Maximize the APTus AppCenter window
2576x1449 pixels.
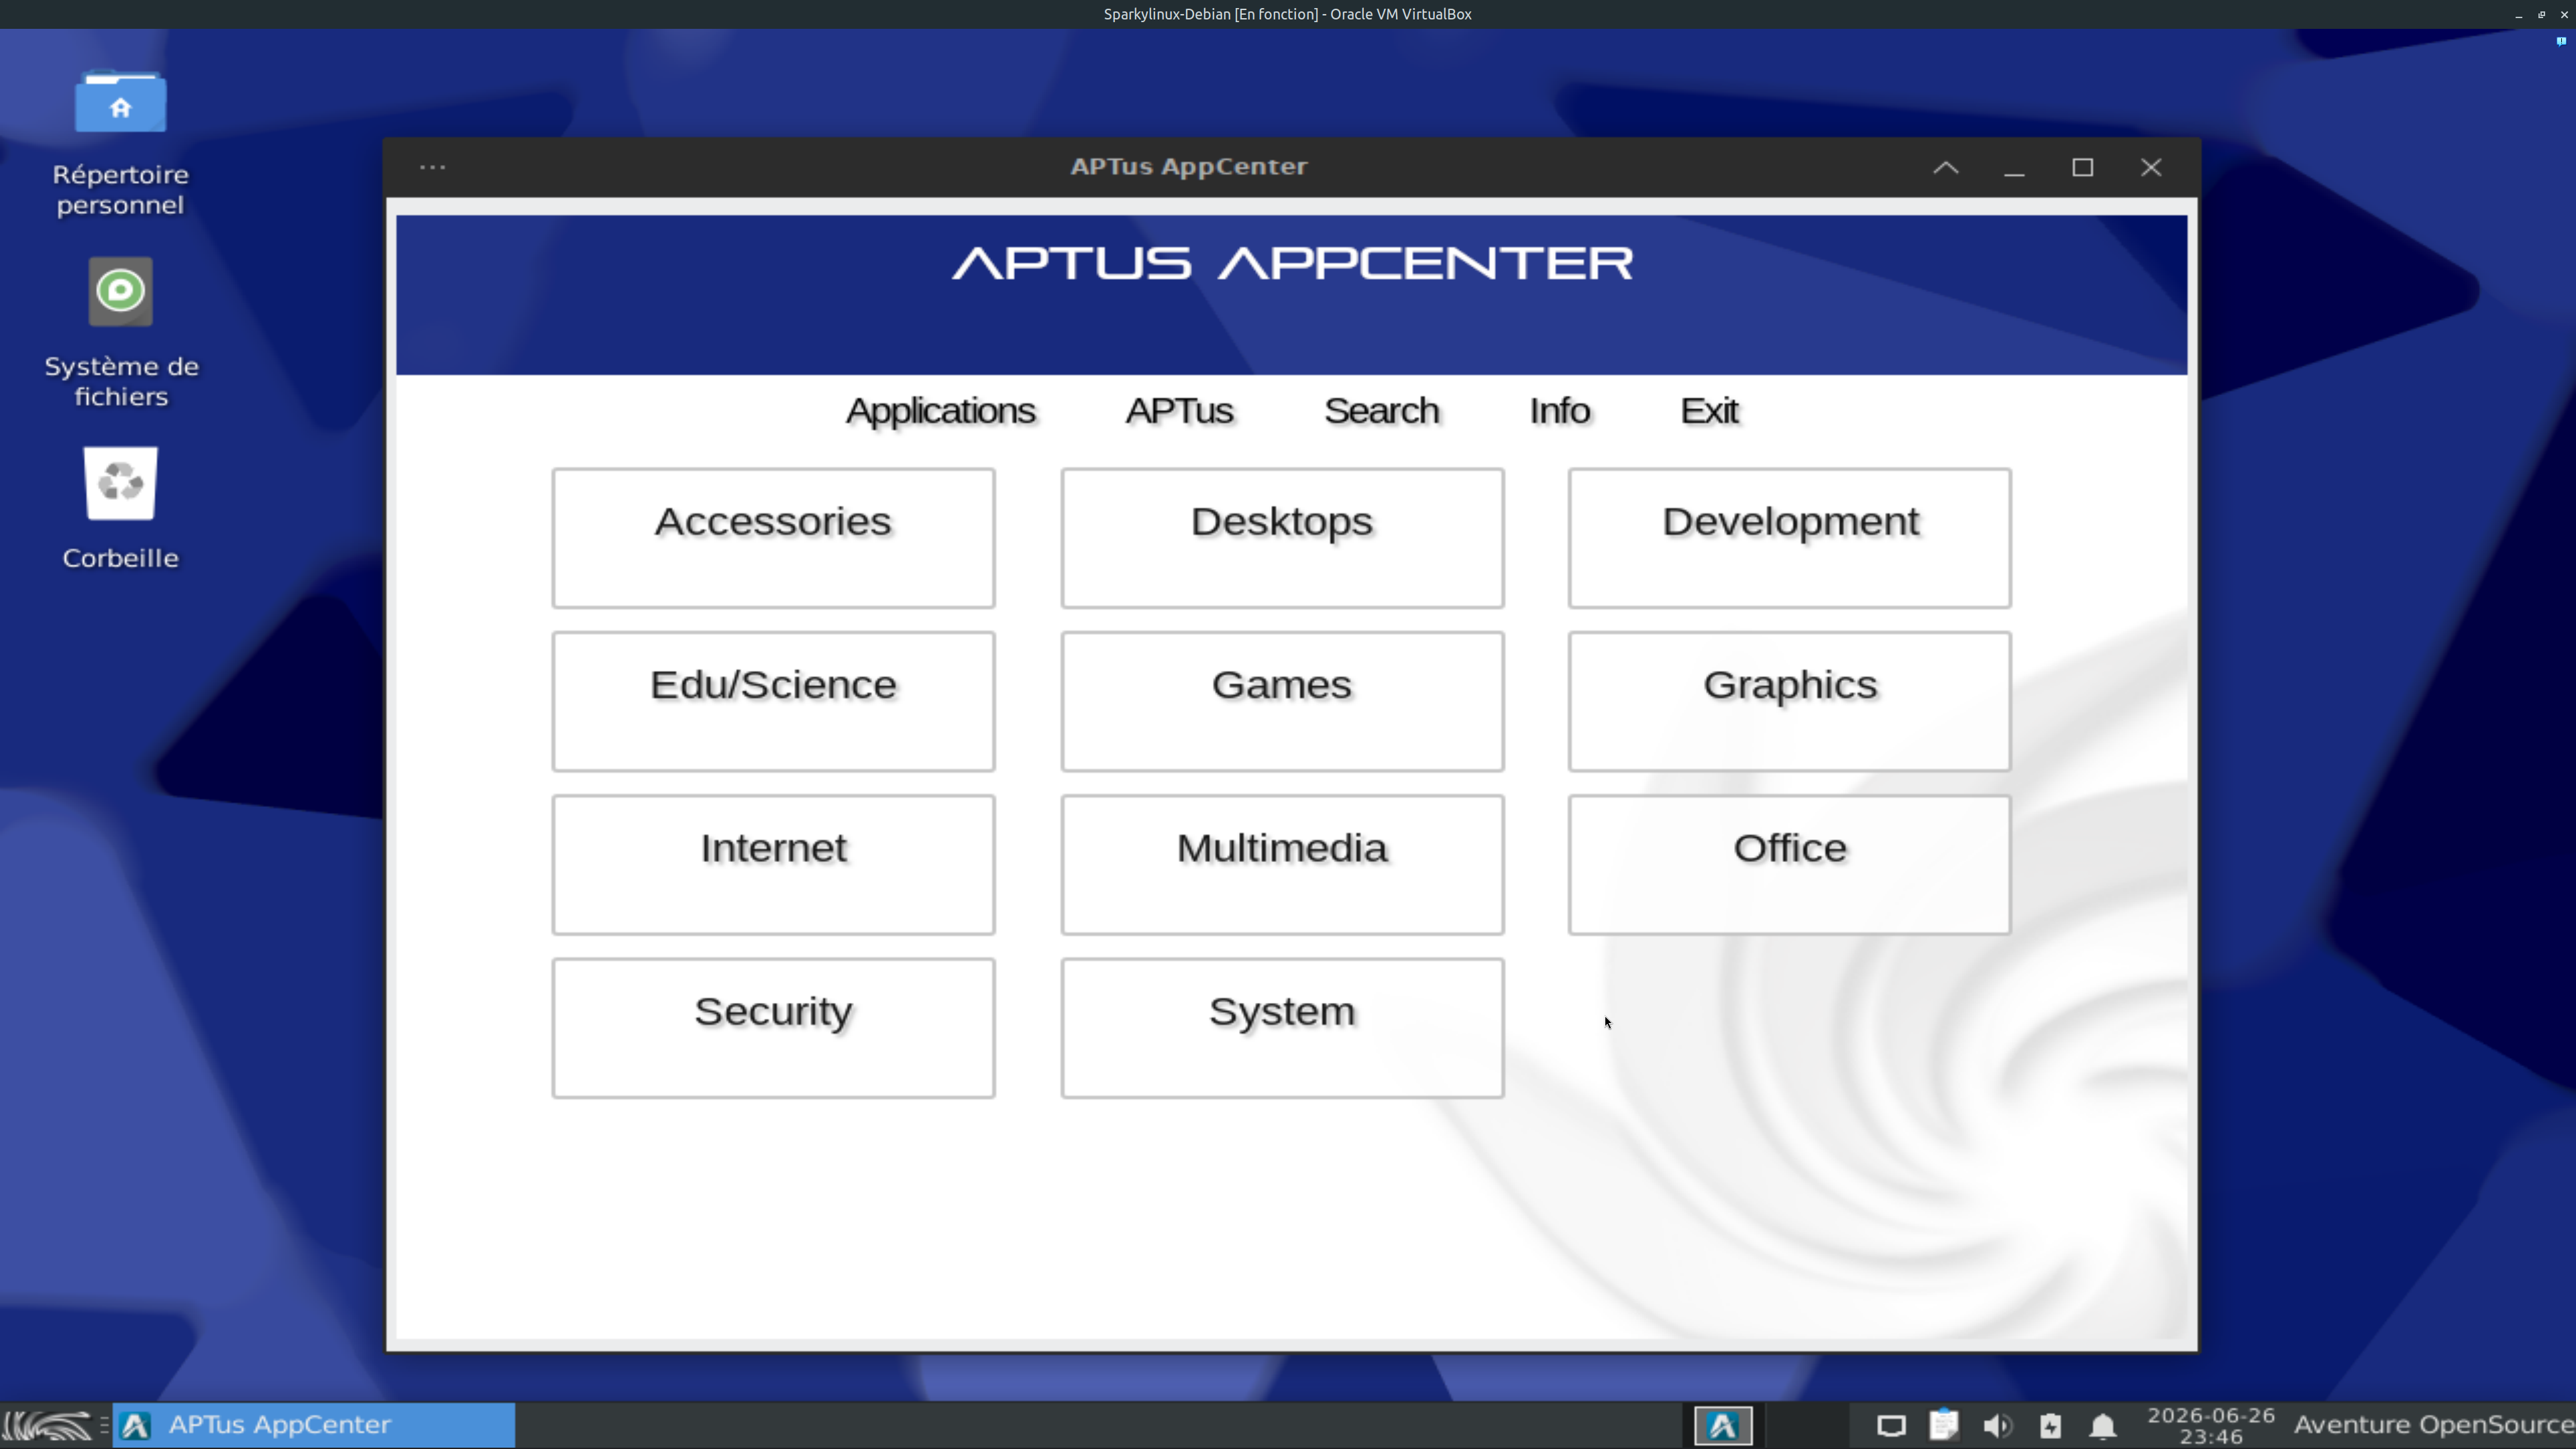point(2082,167)
